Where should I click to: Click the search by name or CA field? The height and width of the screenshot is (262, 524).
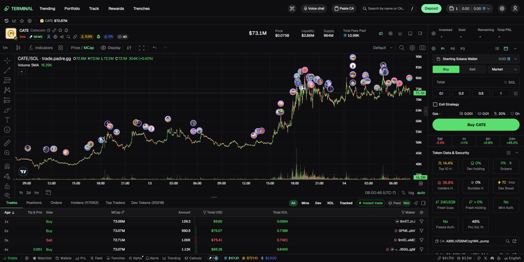tap(388, 8)
